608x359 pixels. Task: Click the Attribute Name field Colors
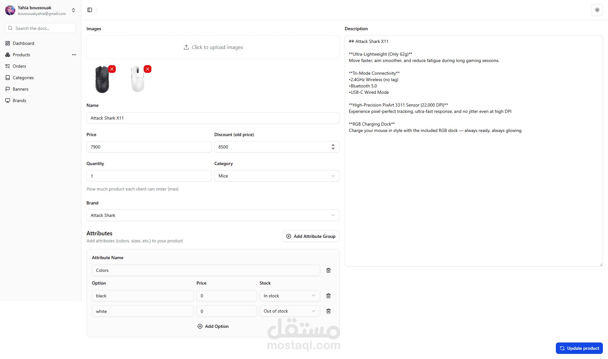(206, 270)
